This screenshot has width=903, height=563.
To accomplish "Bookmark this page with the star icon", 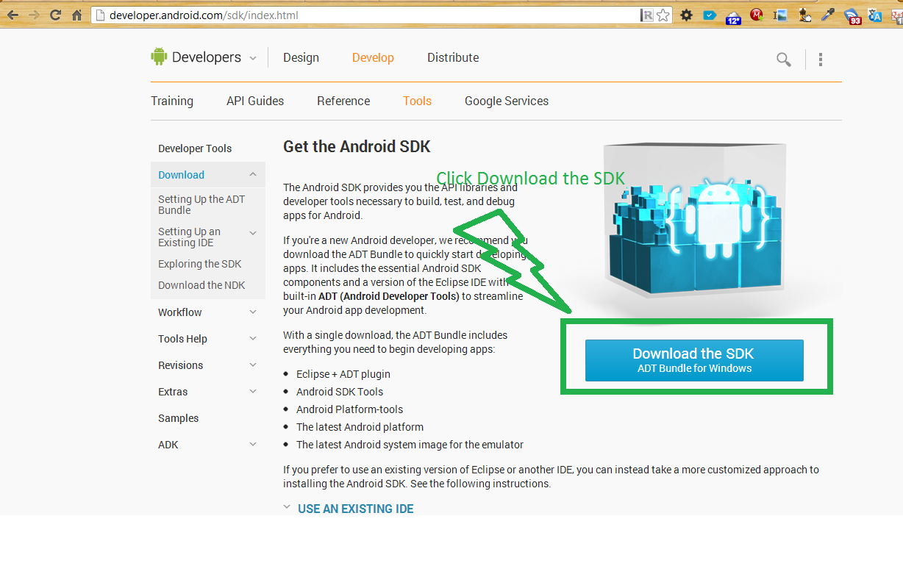I will coord(663,15).
